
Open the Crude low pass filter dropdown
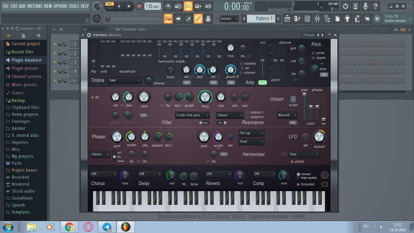click(192, 115)
